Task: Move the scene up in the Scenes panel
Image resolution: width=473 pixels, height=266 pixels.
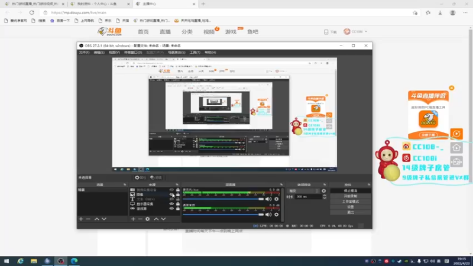Action: (x=97, y=219)
